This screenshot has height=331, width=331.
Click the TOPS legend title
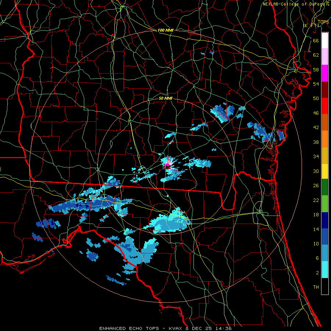(323, 22)
